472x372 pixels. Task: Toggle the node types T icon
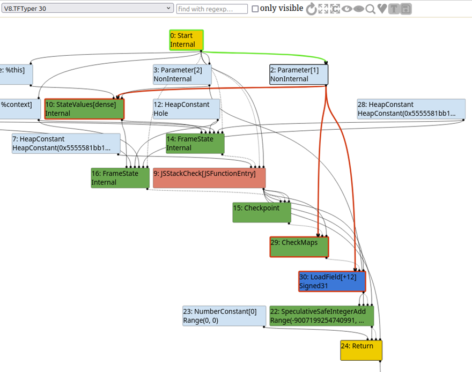click(x=394, y=9)
